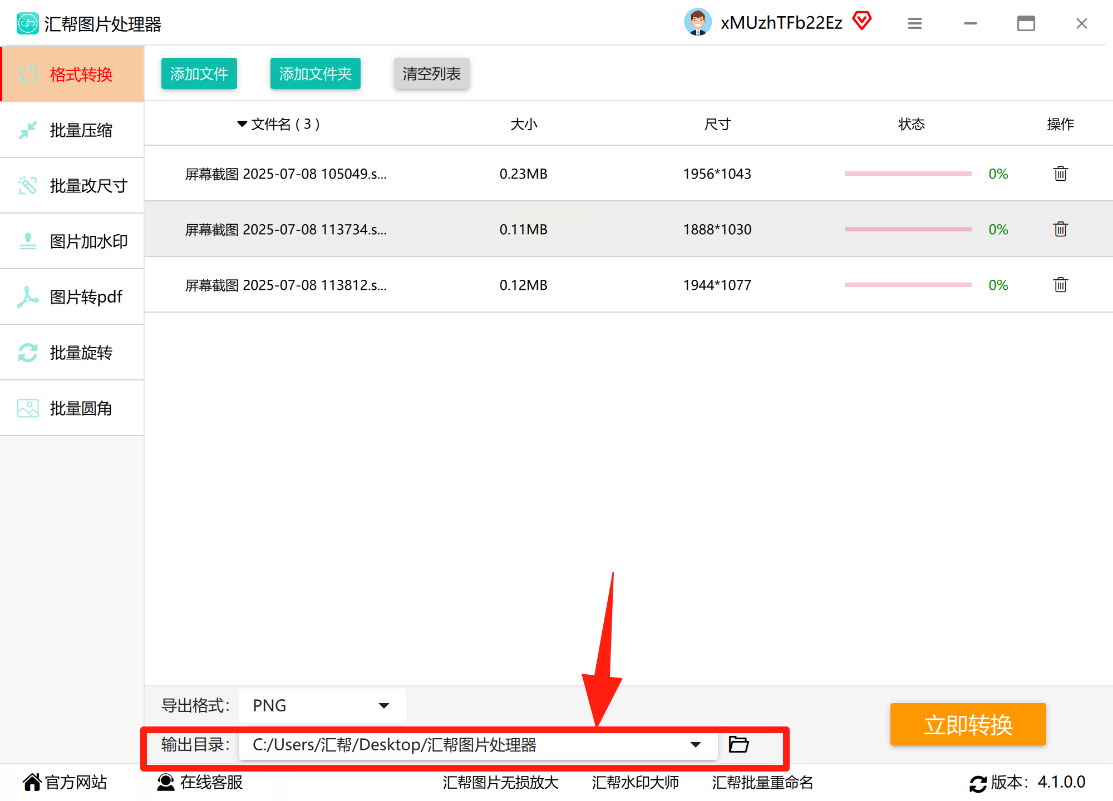The image size is (1113, 801).
Task: Clear the file list
Action: 431,73
